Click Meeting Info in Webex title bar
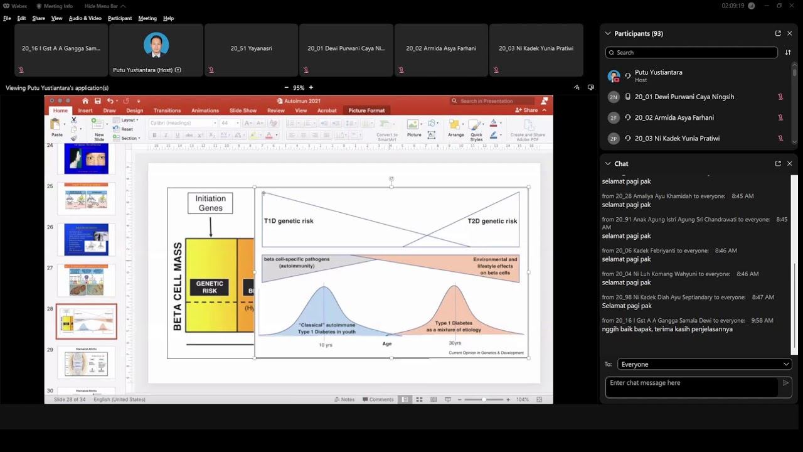This screenshot has height=452, width=803. point(55,6)
